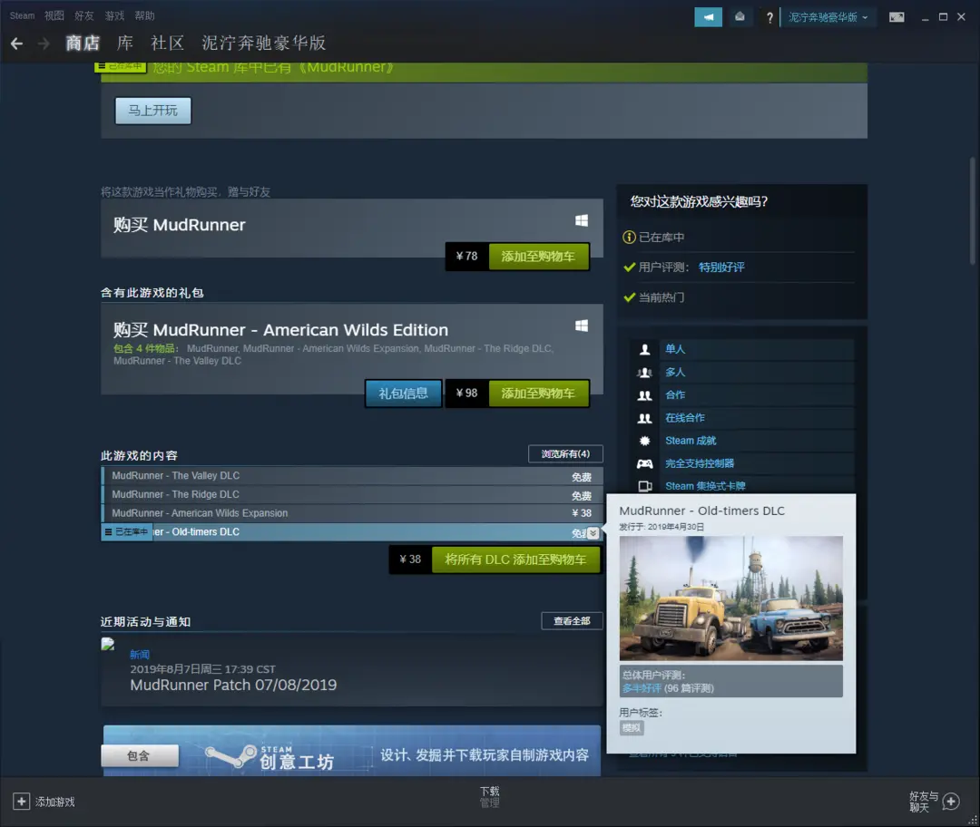The image size is (980, 827).
Task: Switch to the 商店 tab
Action: (83, 44)
